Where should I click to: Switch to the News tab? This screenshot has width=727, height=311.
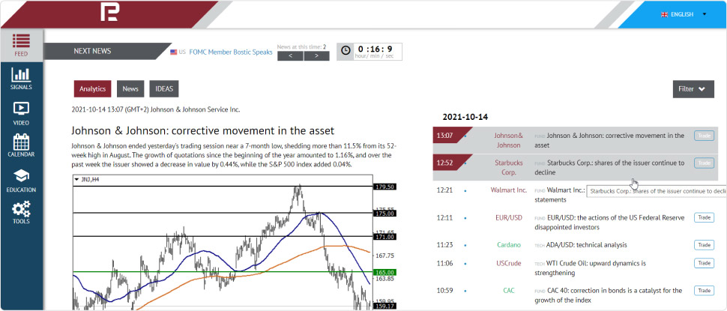pos(130,89)
